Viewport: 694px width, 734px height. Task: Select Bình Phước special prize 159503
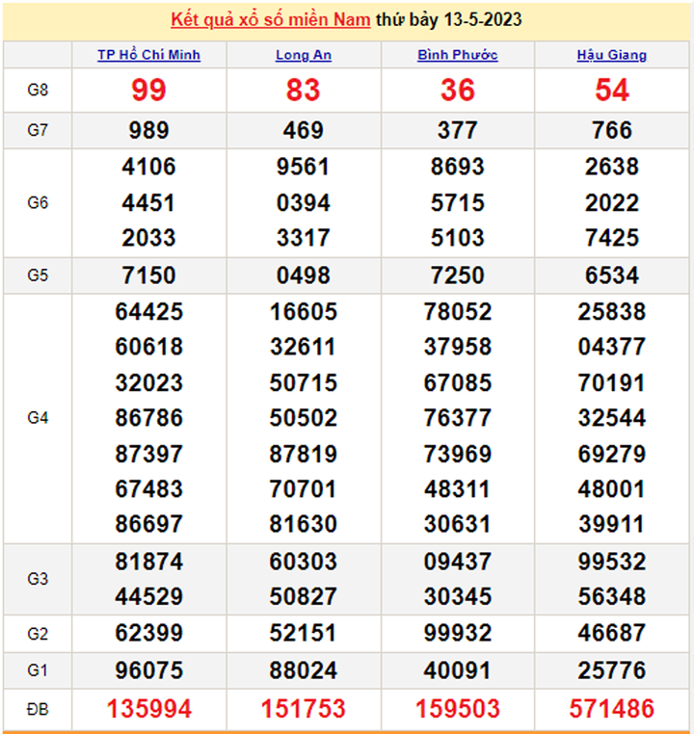tap(457, 710)
